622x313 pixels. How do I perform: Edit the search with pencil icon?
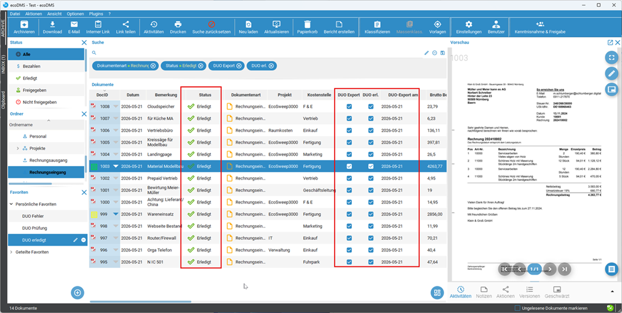click(427, 53)
